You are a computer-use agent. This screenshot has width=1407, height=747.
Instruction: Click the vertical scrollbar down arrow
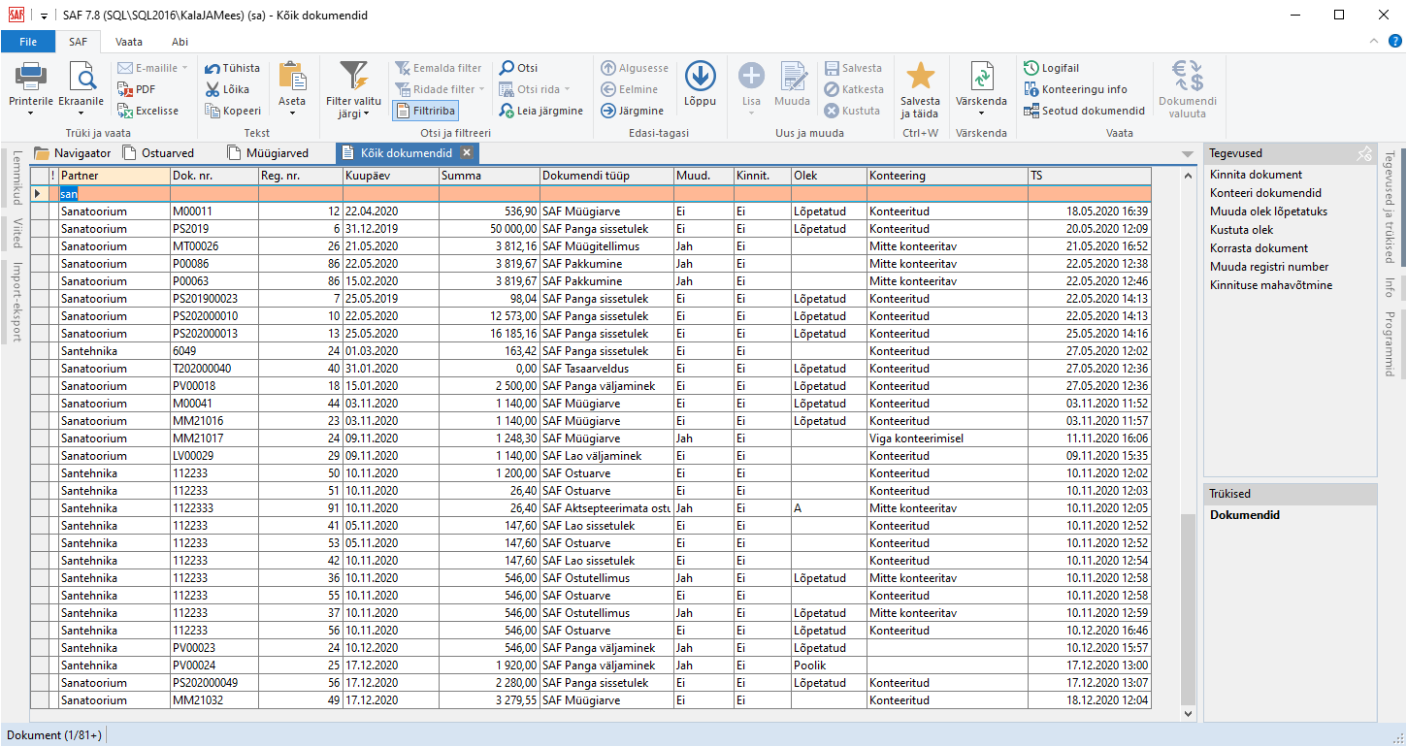point(1189,713)
